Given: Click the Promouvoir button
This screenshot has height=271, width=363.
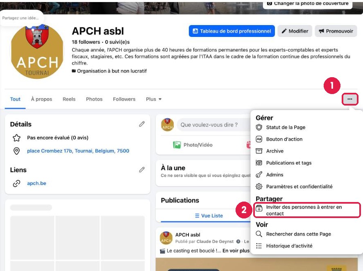Looking at the screenshot, I should coord(336,31).
